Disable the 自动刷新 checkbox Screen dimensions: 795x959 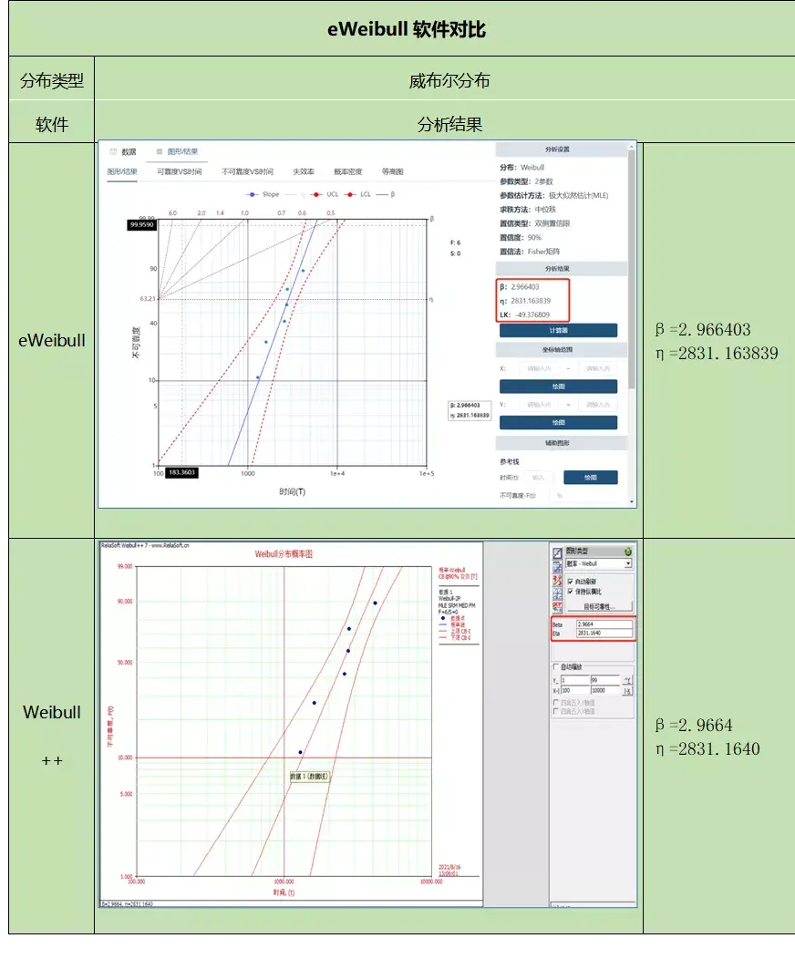[x=570, y=580]
